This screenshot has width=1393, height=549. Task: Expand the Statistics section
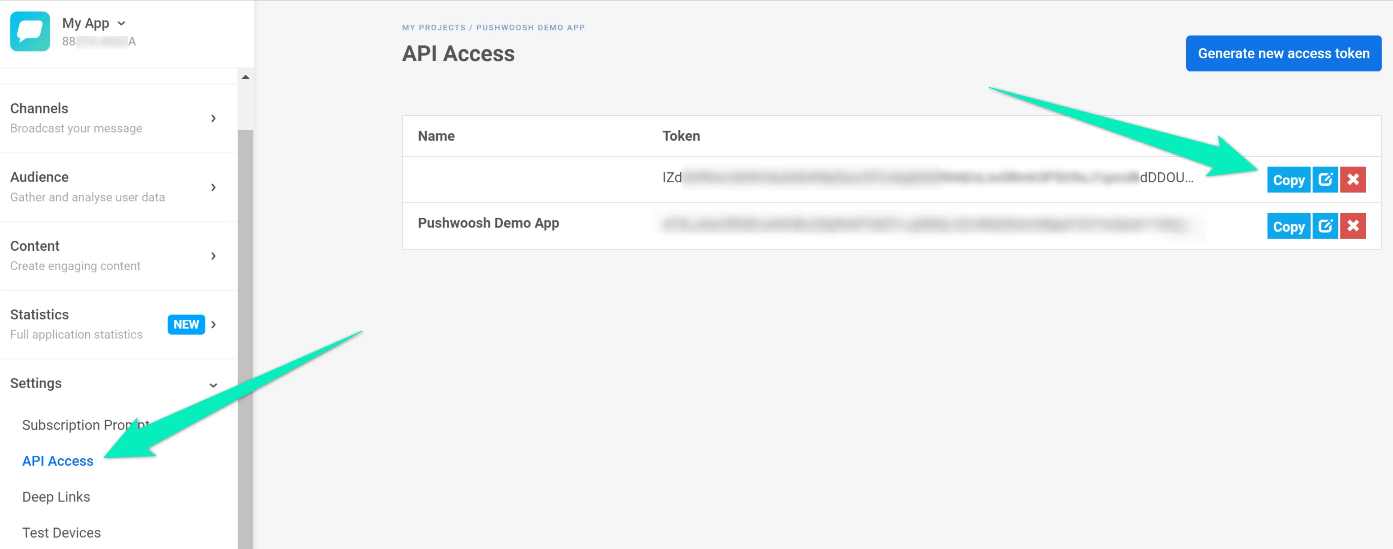point(214,324)
